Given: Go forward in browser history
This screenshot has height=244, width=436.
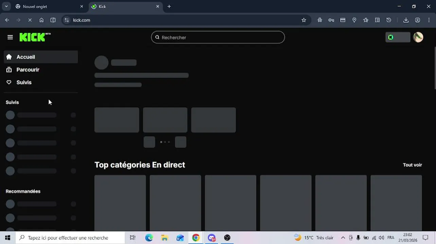Looking at the screenshot, I should (18, 20).
